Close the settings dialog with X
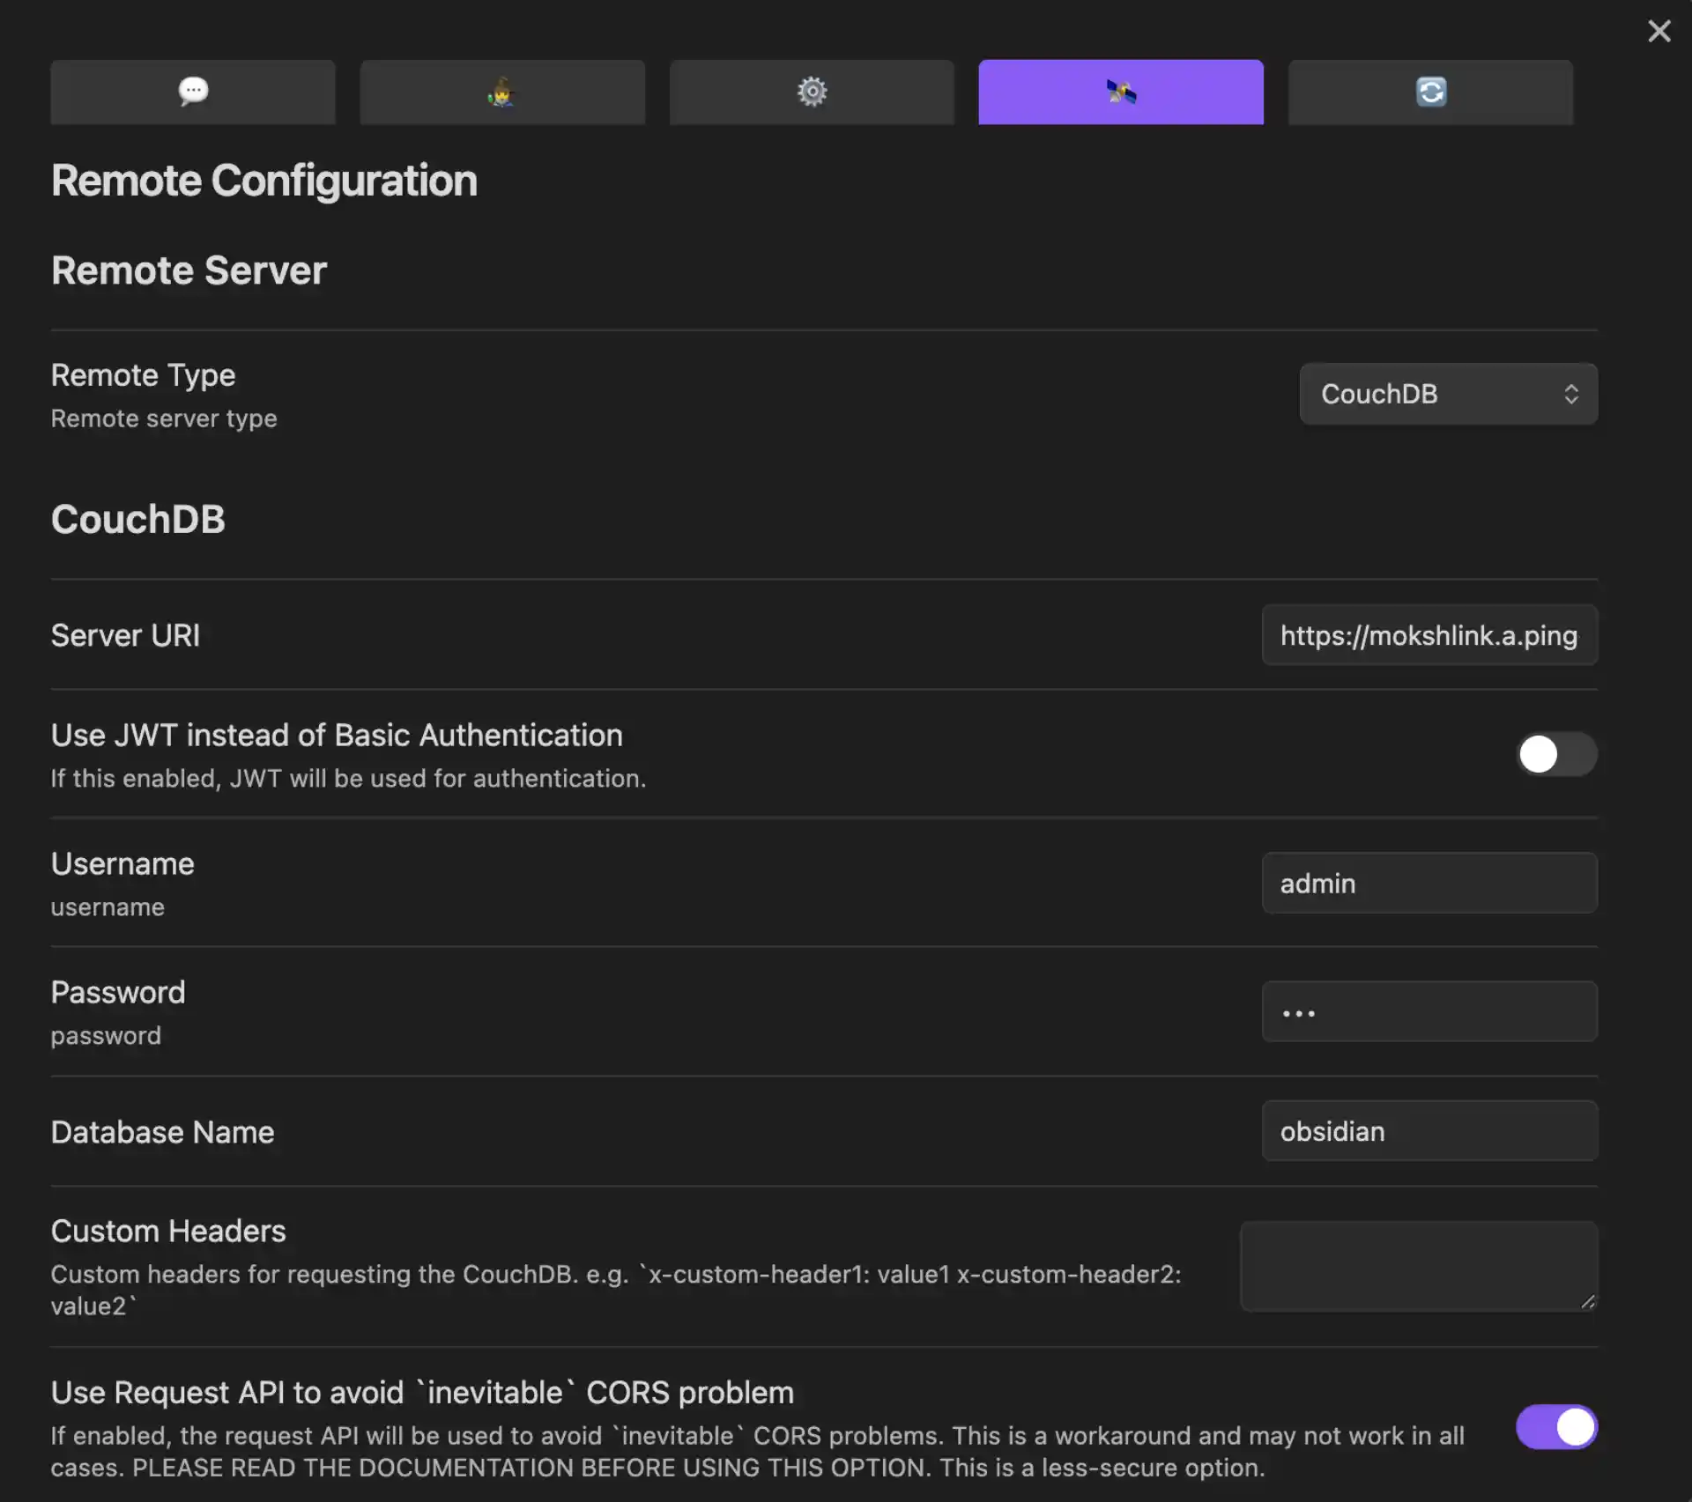Screen dimensions: 1692x1502 [1659, 32]
